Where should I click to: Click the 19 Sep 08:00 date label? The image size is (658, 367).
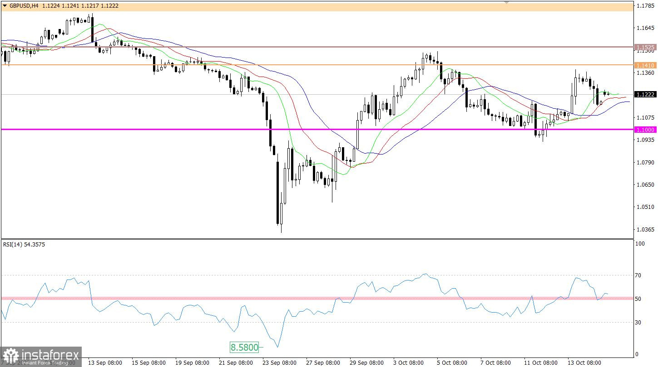point(193,363)
